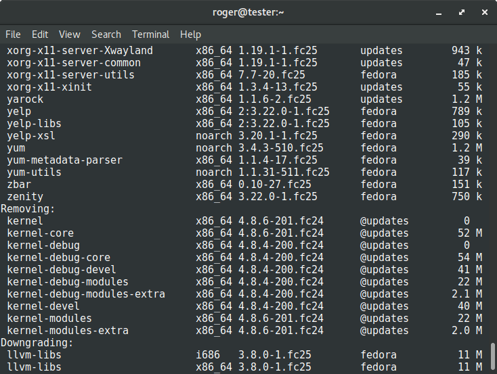Click version 1.3.4-13.fc25 of xorg-x11-xinit
Viewport: 497px width, 374px height.
click(x=278, y=87)
